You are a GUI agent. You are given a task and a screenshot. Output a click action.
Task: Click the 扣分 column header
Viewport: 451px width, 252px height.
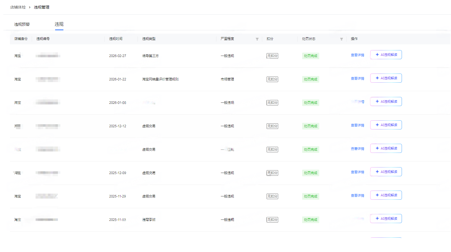tap(270, 39)
